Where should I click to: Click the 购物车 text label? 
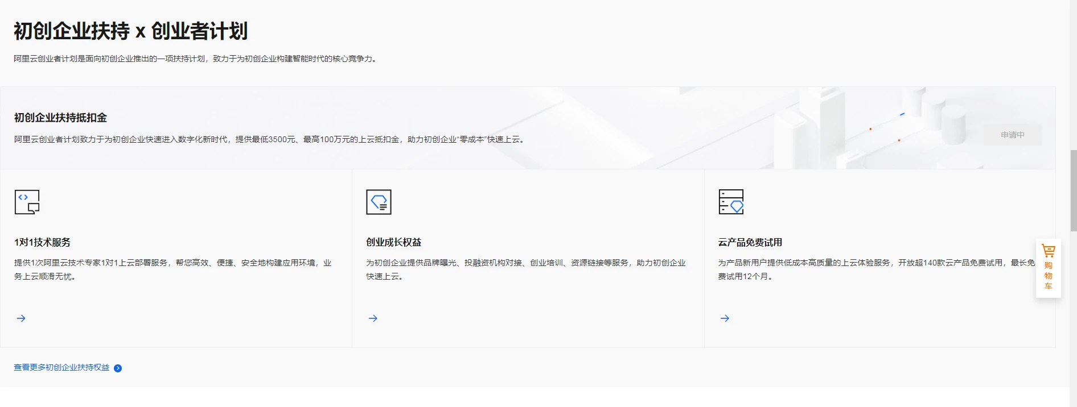[1048, 276]
